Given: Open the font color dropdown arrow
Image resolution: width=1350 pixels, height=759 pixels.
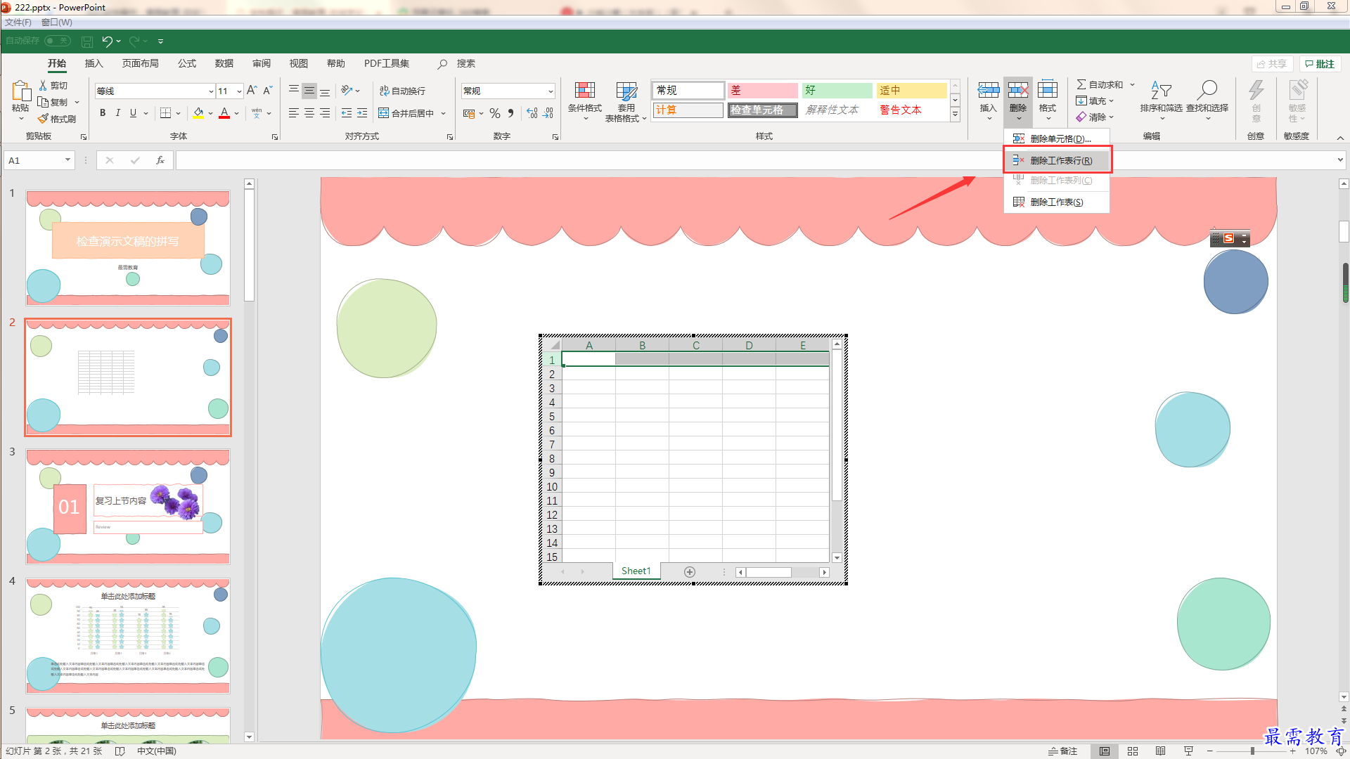Looking at the screenshot, I should pyautogui.click(x=237, y=113).
